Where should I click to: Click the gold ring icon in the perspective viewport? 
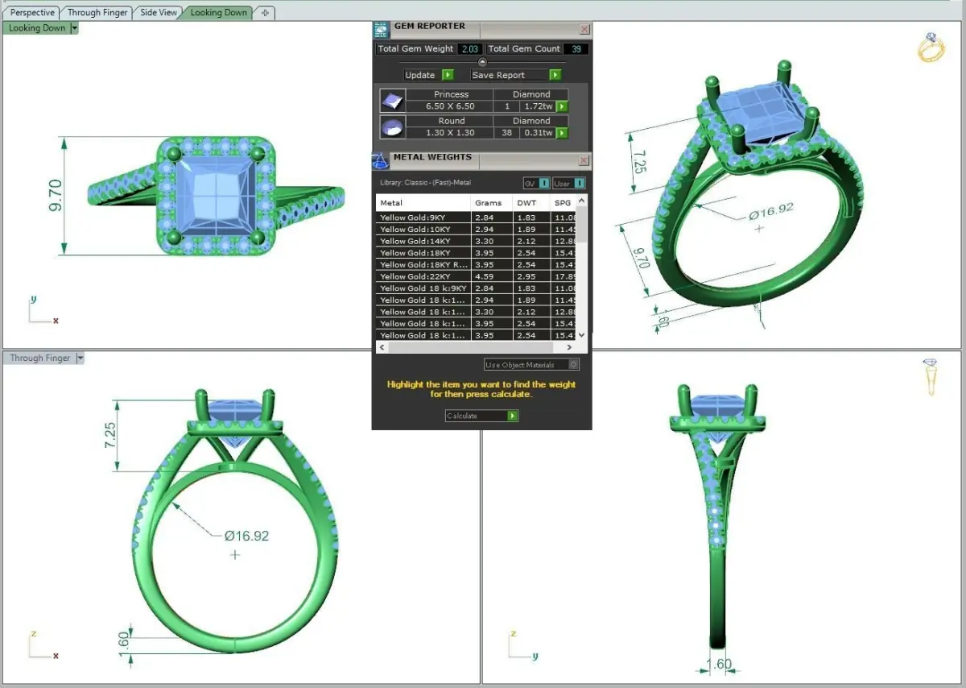(931, 48)
